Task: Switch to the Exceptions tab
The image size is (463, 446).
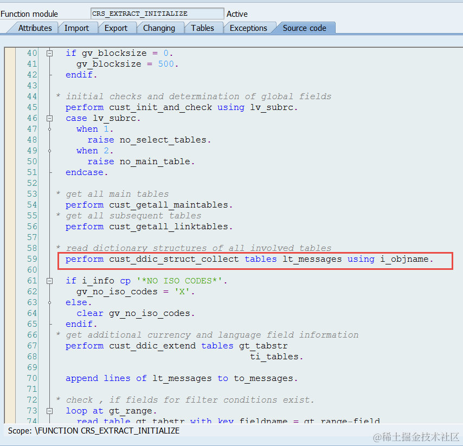Action: click(248, 28)
